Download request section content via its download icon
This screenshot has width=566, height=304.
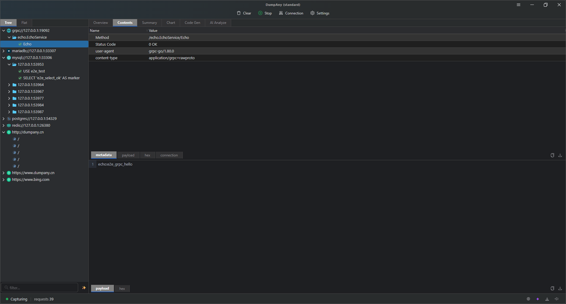[560, 155]
